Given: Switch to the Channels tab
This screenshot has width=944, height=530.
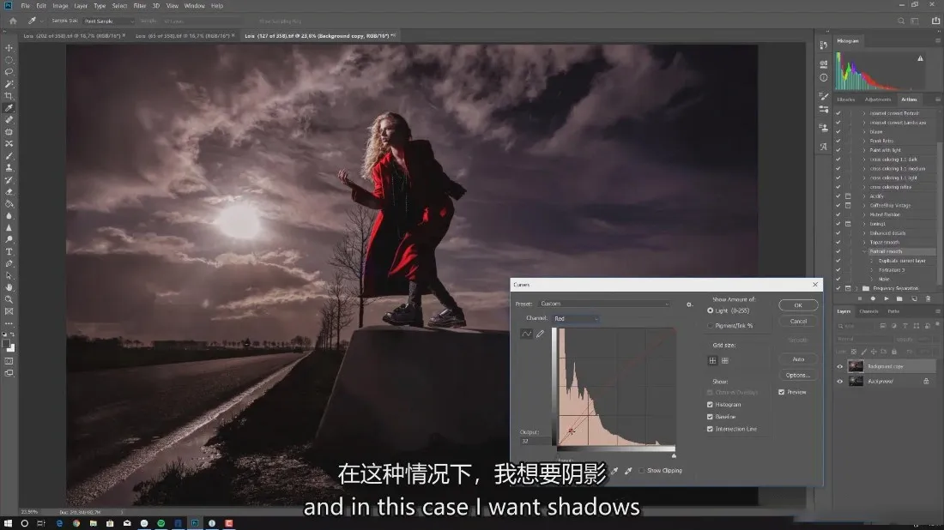Looking at the screenshot, I should coord(868,311).
